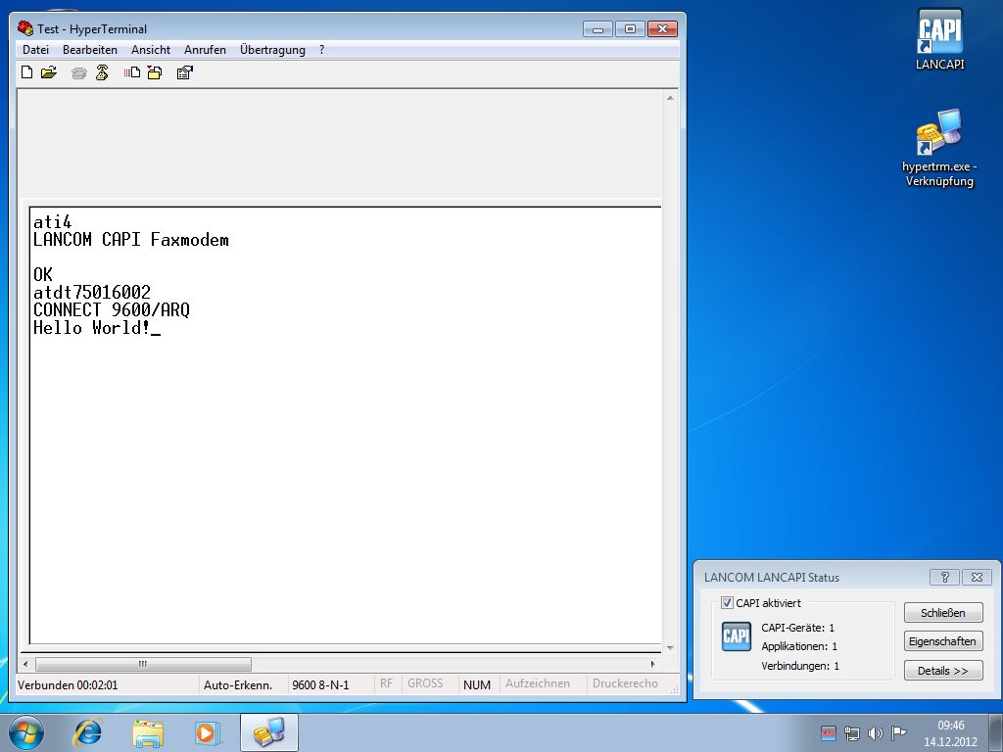Open Windows Media Player from taskbar
The height and width of the screenshot is (752, 1003).
pos(208,732)
